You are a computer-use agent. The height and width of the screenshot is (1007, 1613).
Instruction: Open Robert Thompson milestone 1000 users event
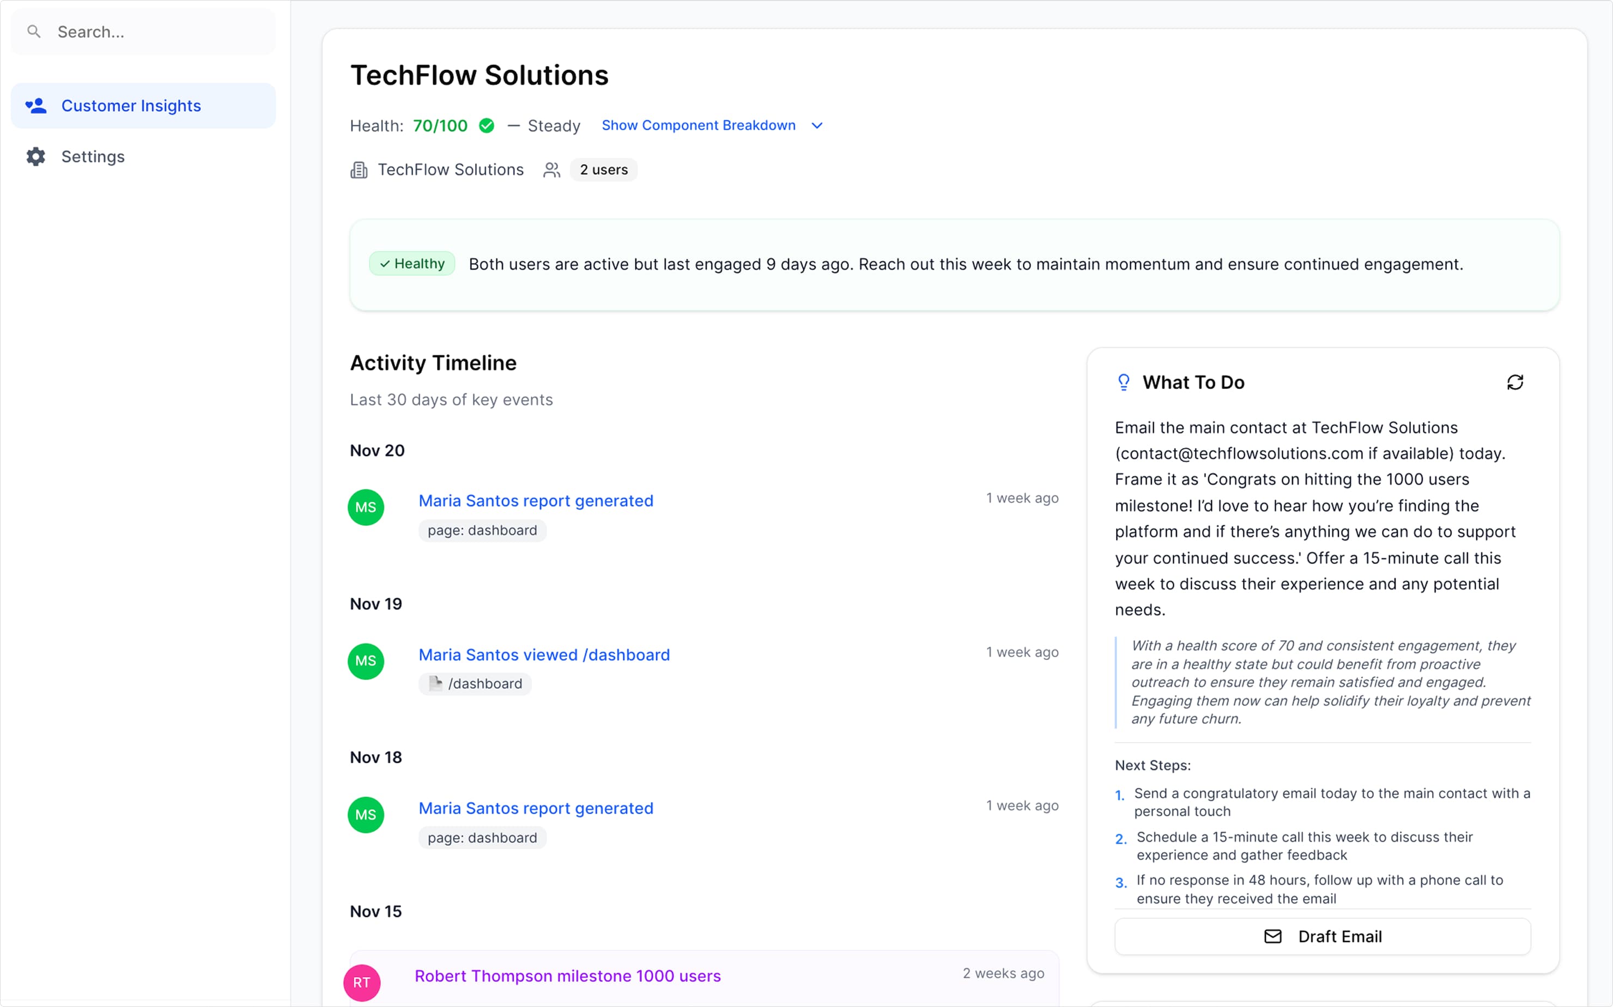tap(567, 976)
